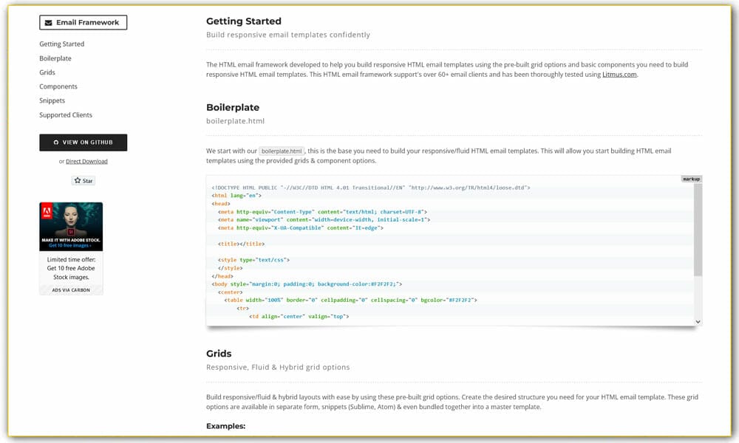Image resolution: width=739 pixels, height=443 pixels.
Task: Go to the Snippets section
Action: pyautogui.click(x=52, y=100)
